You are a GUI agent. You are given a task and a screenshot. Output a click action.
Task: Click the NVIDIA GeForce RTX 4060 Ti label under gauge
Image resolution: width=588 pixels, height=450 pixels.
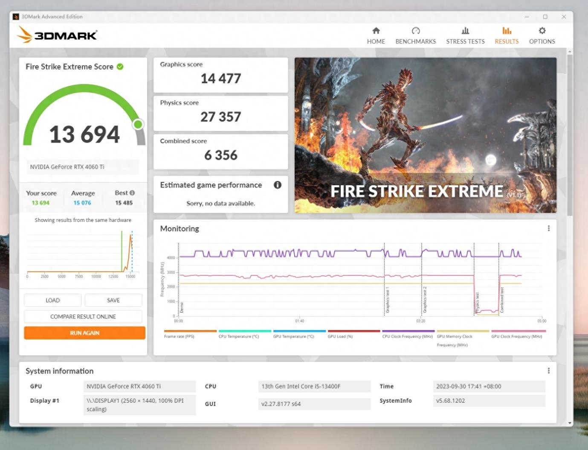(x=83, y=167)
